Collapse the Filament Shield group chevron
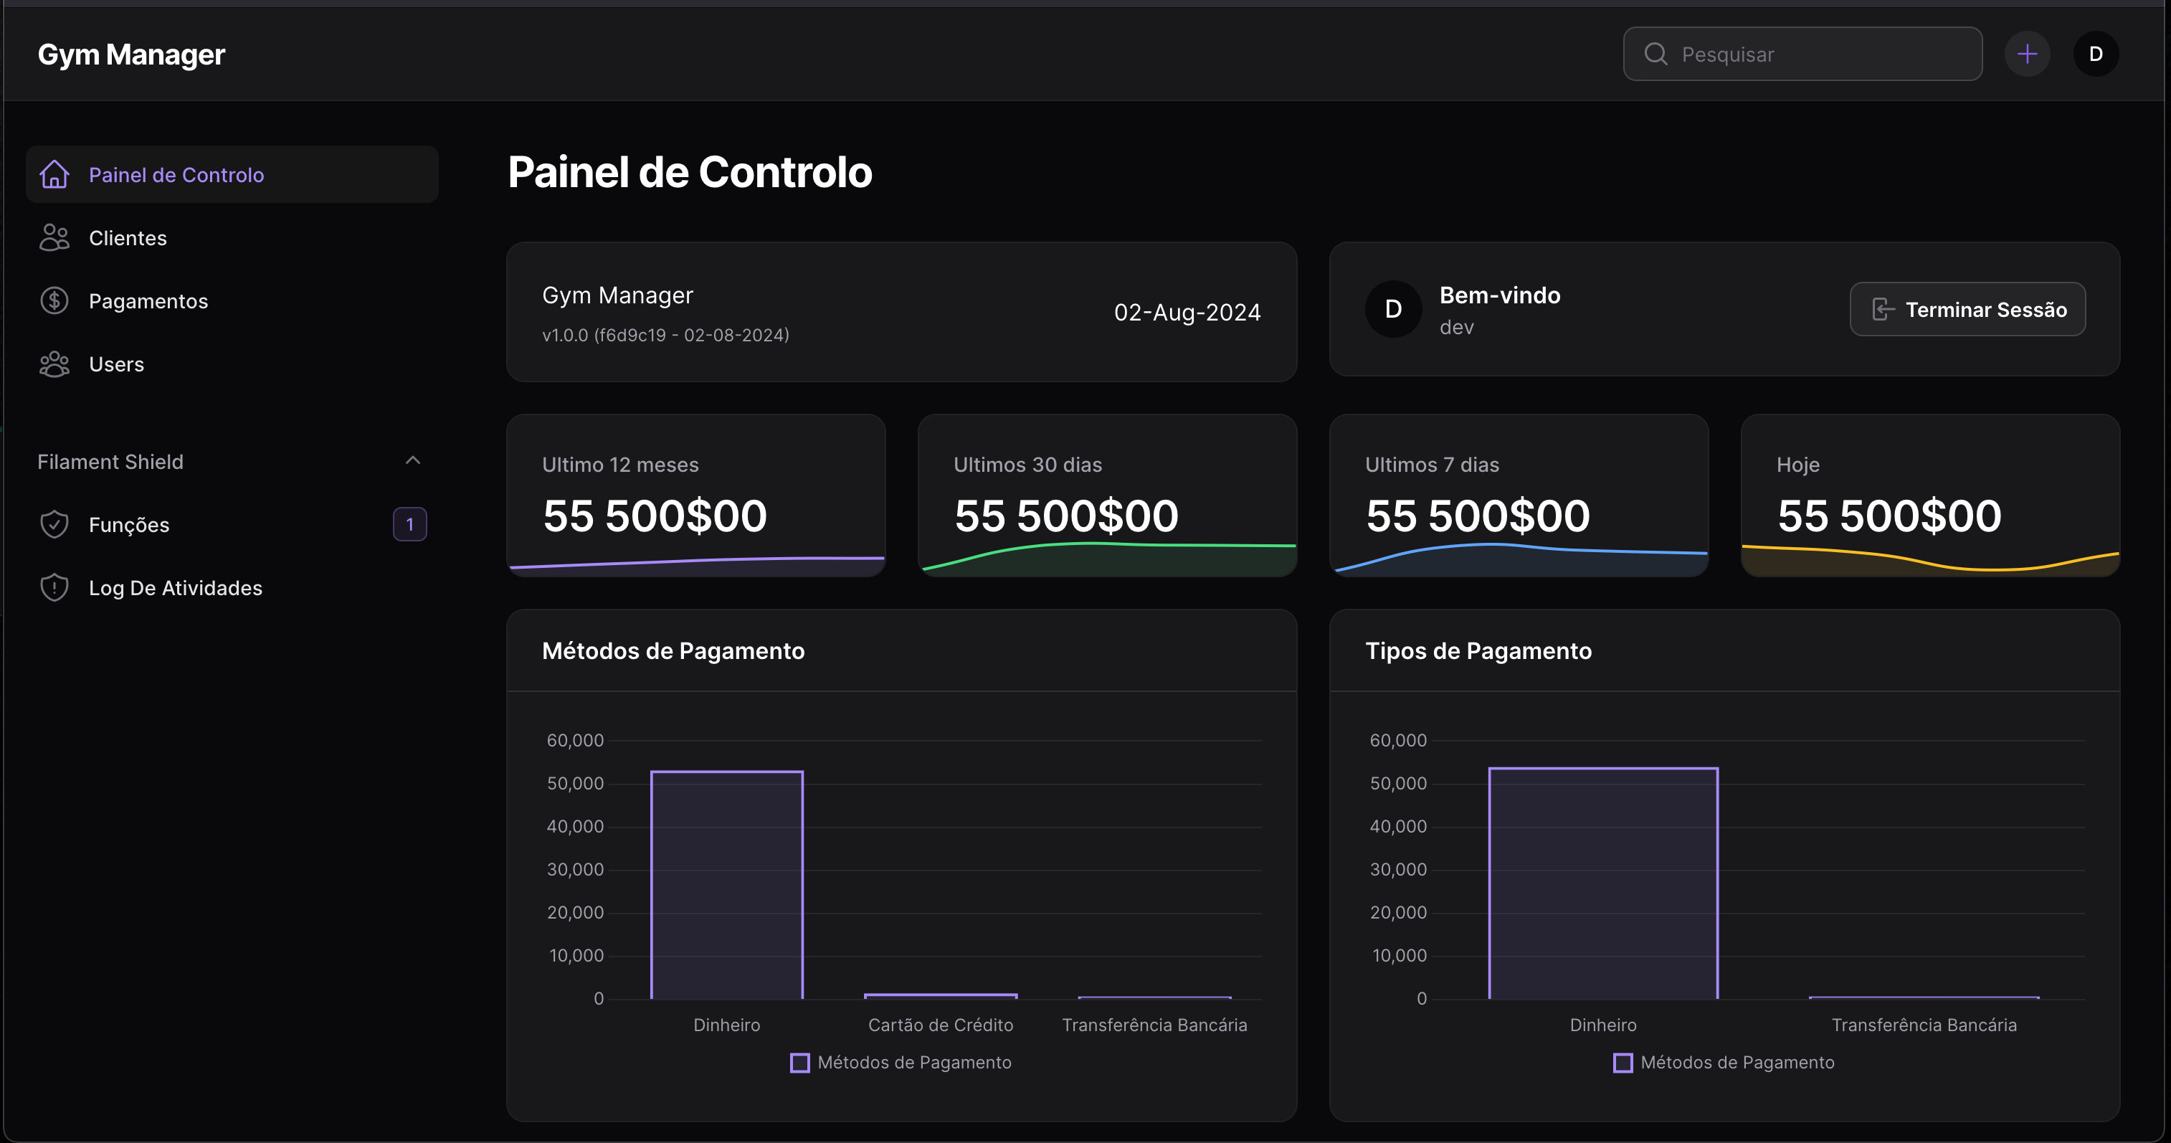This screenshot has width=2171, height=1143. [413, 460]
